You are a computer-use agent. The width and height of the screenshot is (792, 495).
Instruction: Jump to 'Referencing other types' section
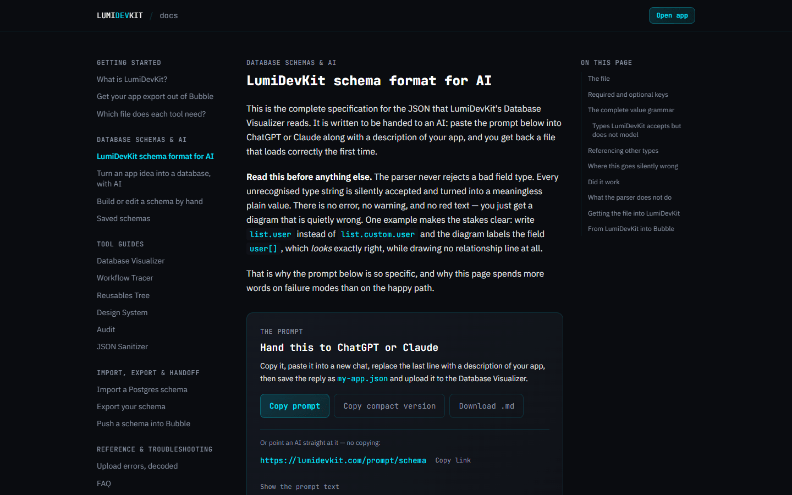[623, 151]
